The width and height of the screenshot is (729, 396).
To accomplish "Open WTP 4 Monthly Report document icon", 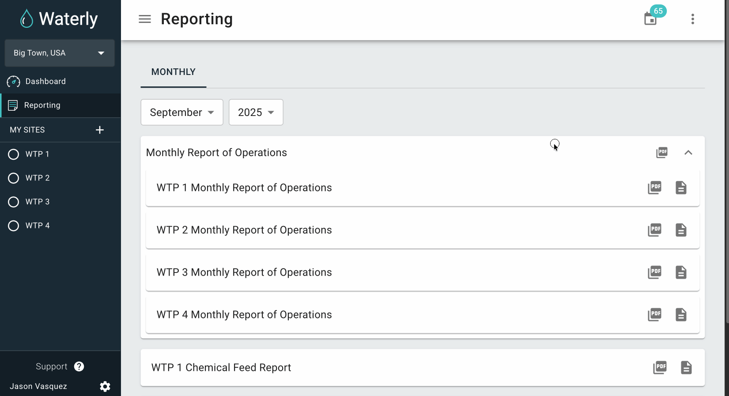I will pyautogui.click(x=681, y=314).
